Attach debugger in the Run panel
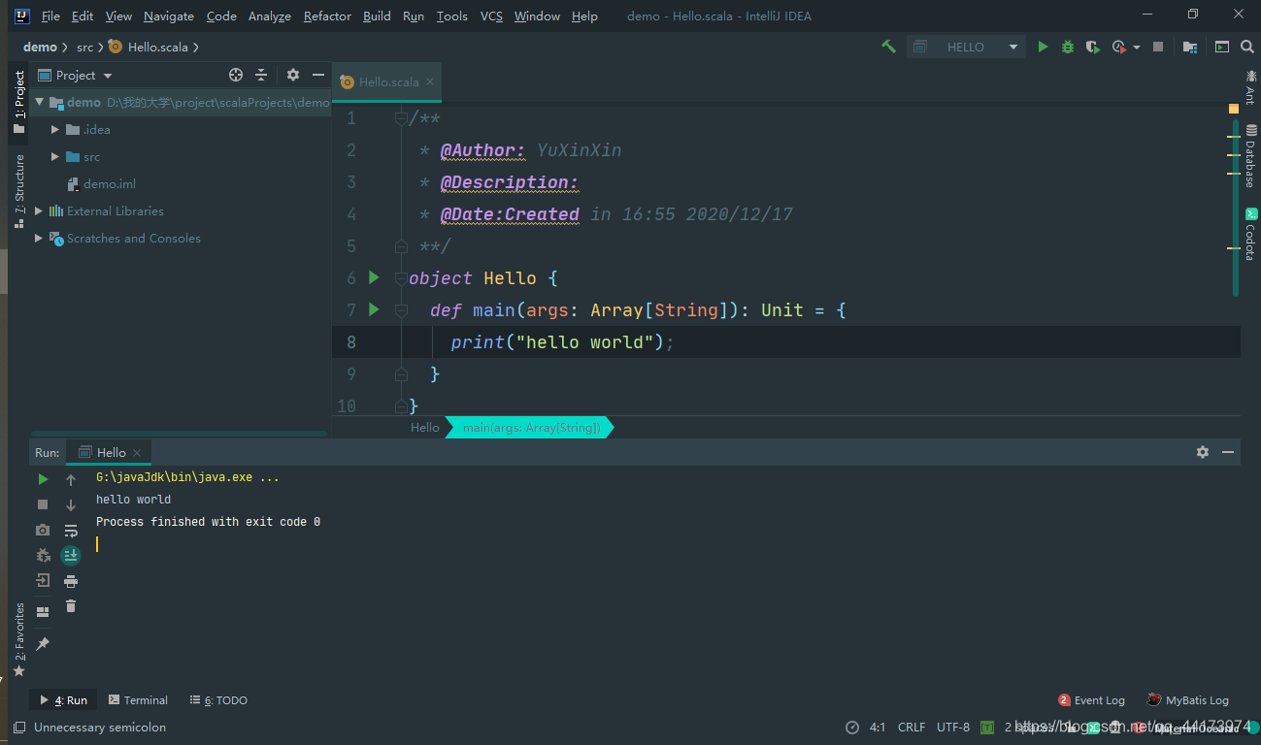 tap(43, 556)
